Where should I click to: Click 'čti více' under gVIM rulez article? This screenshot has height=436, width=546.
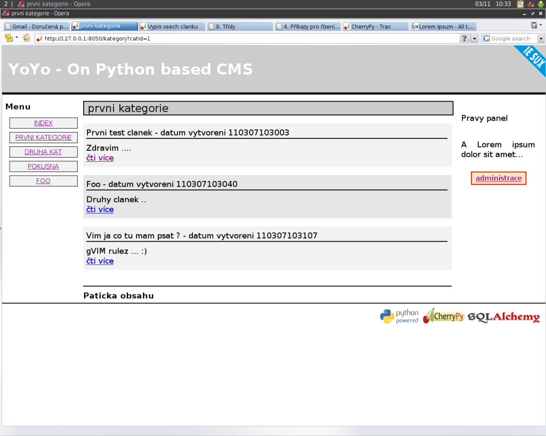point(100,261)
